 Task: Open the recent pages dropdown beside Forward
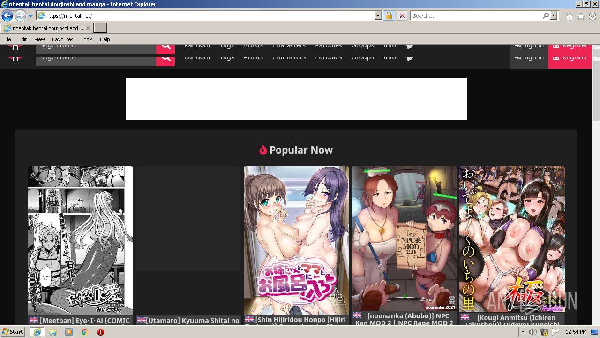(x=30, y=16)
